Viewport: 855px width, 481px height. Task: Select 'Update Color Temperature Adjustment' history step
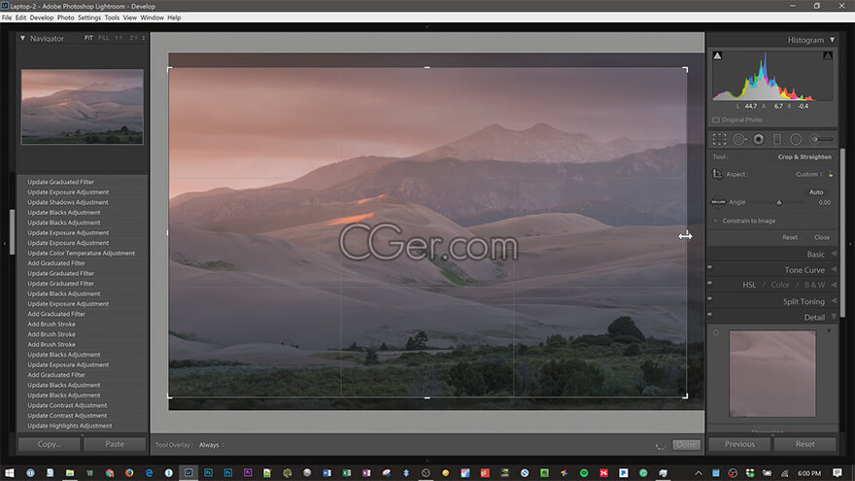82,253
